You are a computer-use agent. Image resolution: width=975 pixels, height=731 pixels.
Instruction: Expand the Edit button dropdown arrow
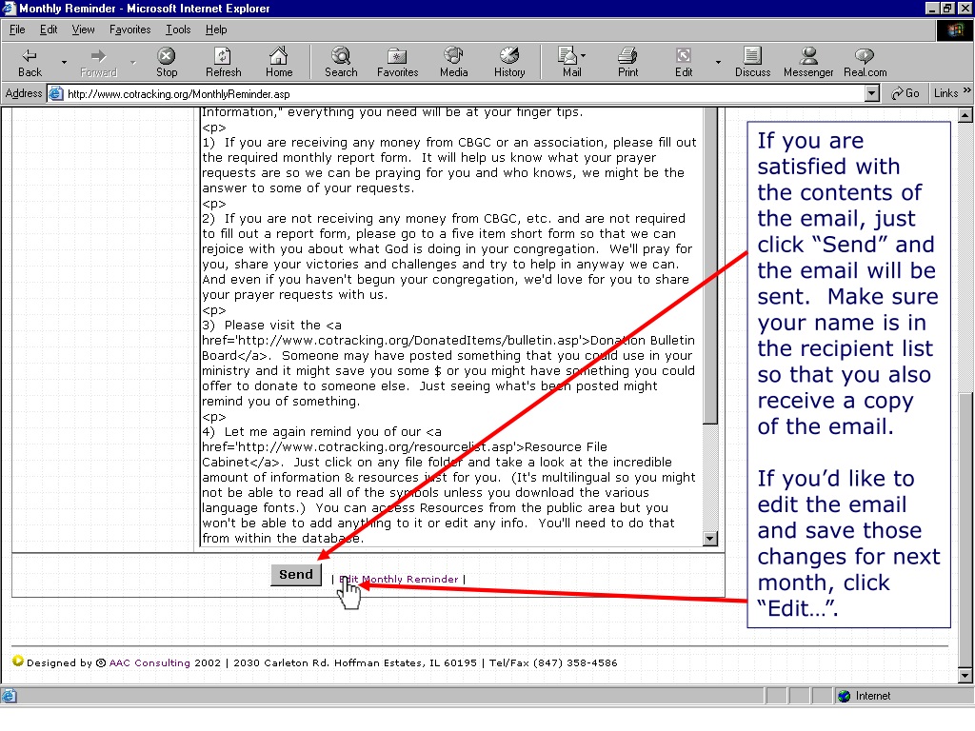718,62
